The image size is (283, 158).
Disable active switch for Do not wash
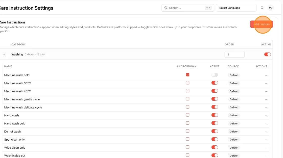(x=215, y=131)
